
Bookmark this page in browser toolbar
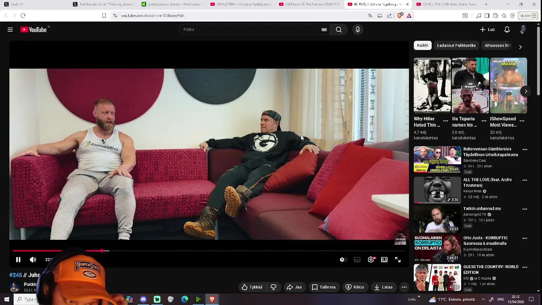pyautogui.click(x=104, y=16)
